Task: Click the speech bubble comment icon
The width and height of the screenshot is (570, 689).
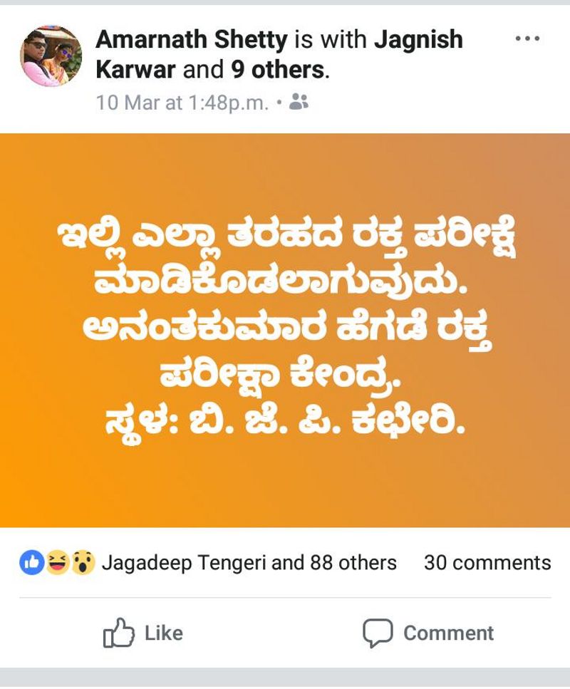Action: click(378, 633)
